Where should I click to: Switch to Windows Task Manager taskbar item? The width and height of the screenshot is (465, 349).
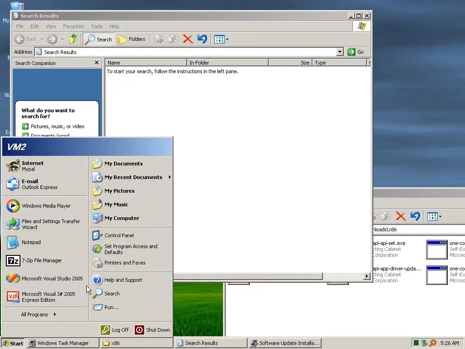coord(63,343)
